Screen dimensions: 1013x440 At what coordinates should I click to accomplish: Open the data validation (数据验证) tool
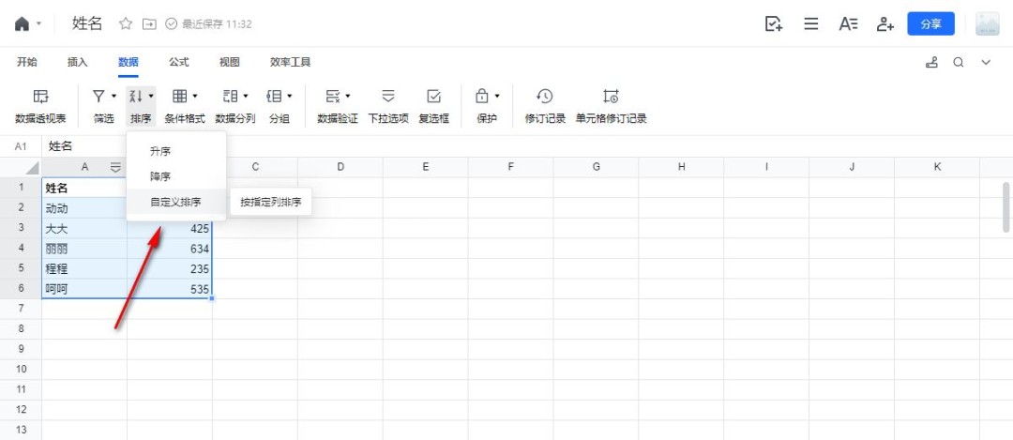pos(332,97)
